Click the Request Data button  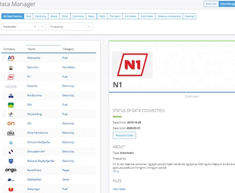click(x=124, y=136)
